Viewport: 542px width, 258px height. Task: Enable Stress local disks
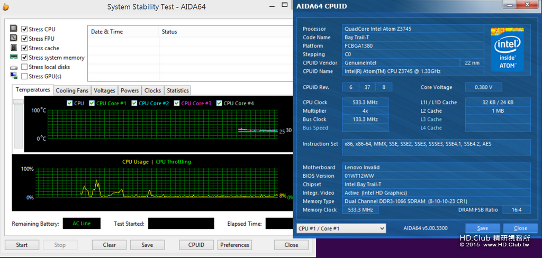click(24, 67)
